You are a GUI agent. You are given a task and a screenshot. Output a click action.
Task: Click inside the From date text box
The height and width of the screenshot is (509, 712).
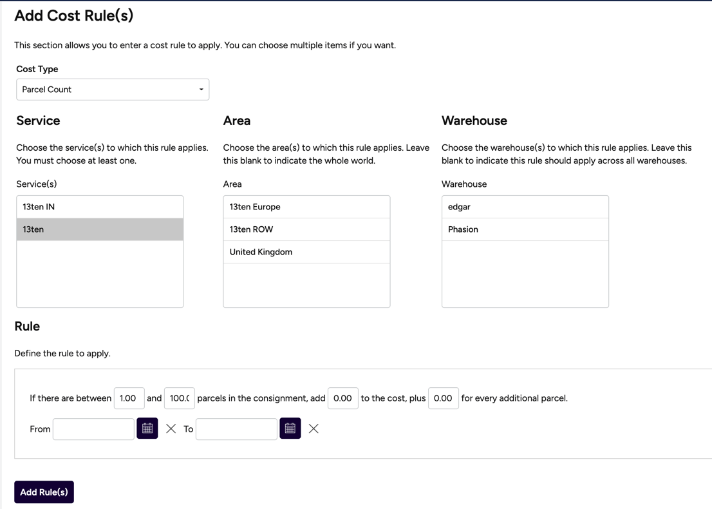93,428
